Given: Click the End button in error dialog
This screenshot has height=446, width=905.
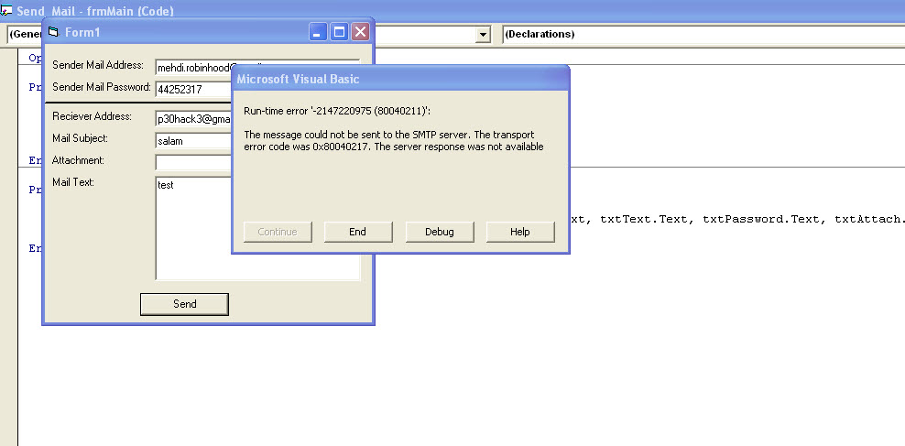Looking at the screenshot, I should point(358,232).
